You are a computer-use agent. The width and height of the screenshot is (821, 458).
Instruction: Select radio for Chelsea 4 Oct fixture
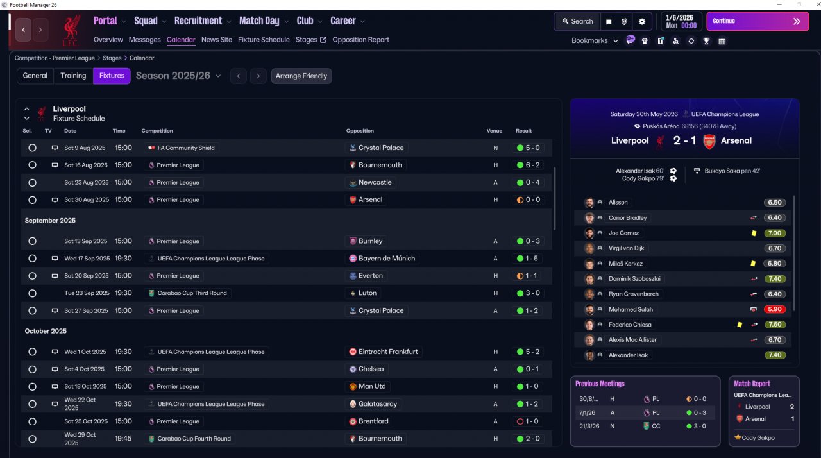pos(32,369)
